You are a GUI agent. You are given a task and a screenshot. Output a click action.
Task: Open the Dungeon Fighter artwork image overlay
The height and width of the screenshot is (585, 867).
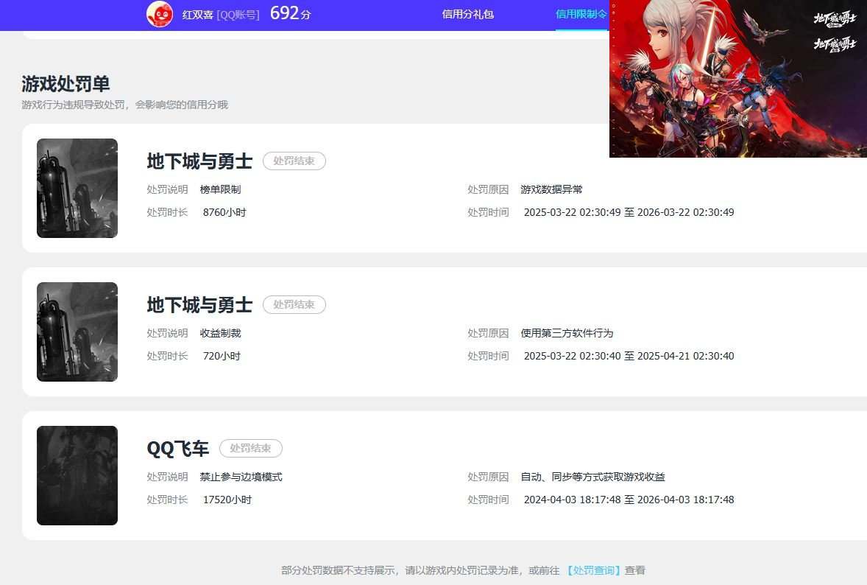coord(738,79)
